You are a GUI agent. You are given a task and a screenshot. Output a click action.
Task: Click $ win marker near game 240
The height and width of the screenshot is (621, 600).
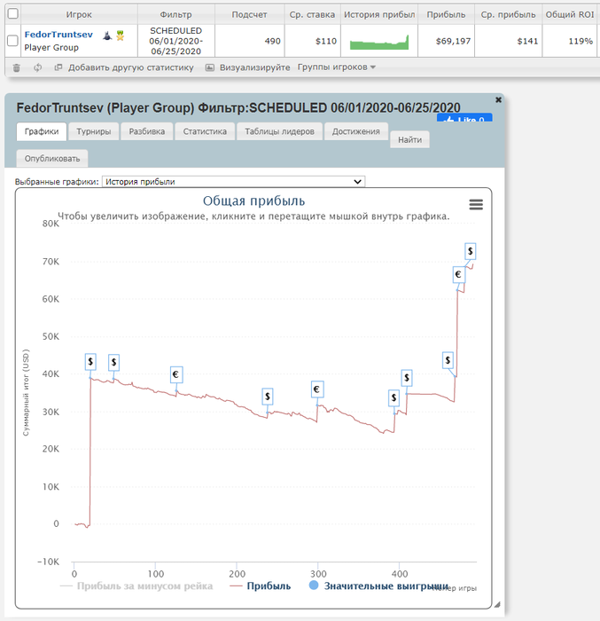[268, 396]
